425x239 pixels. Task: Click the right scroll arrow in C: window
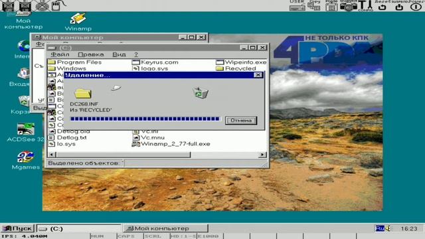pyautogui.click(x=262, y=155)
